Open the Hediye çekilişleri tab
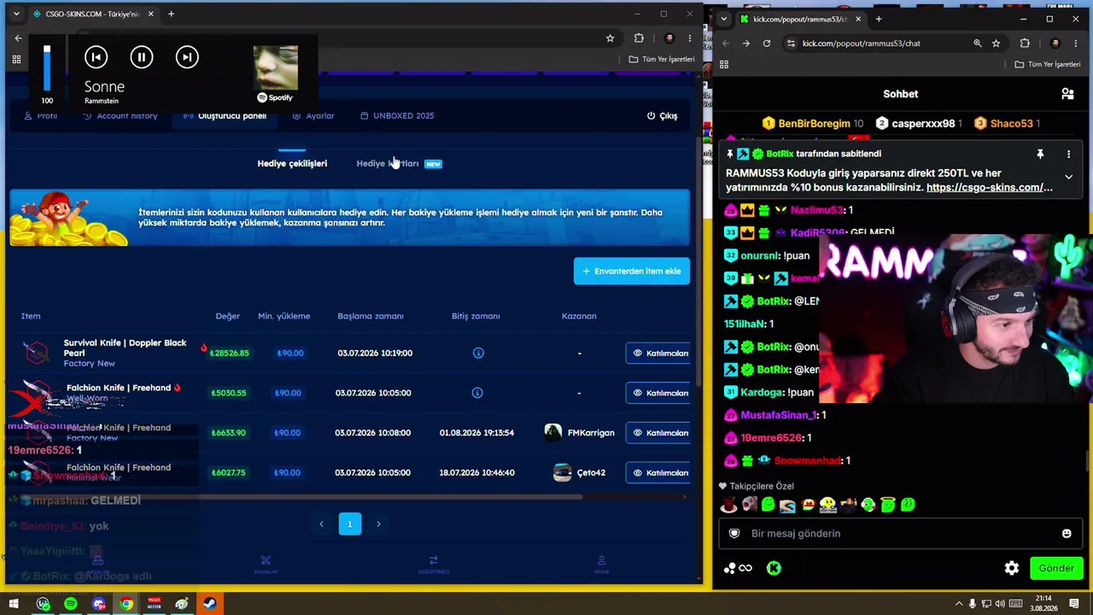This screenshot has height=615, width=1093. pos(292,163)
